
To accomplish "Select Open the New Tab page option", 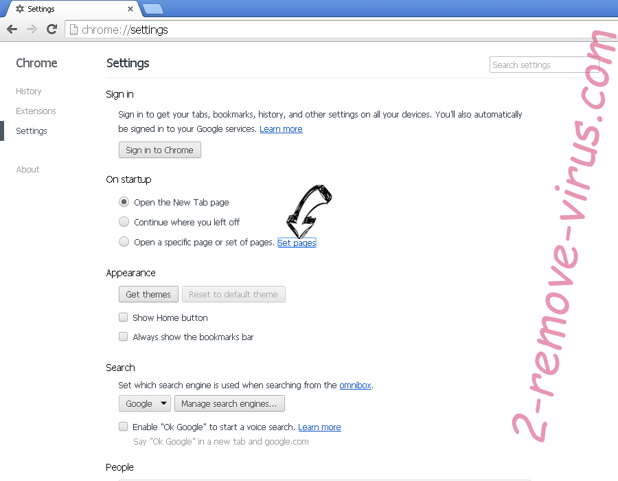I will coord(124,202).
